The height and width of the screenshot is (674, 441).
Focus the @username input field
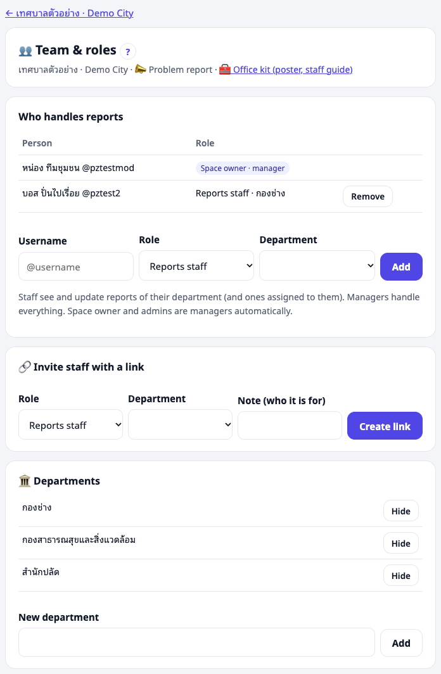76,267
